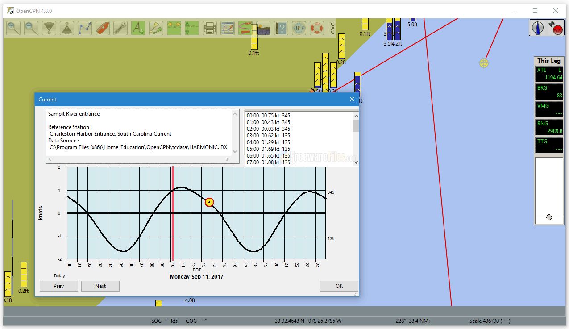The width and height of the screenshot is (569, 329).
Task: Toggle chart text display (A icon)
Action: coord(138,28)
